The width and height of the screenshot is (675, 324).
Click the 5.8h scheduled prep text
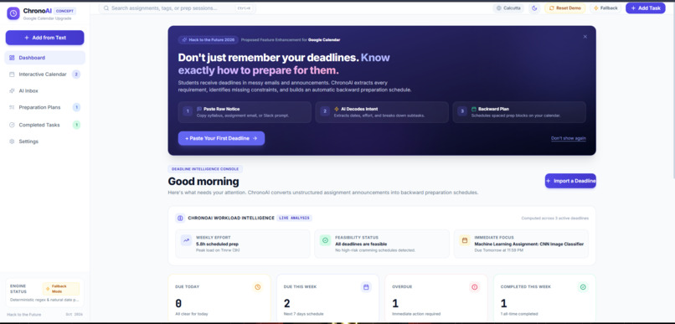217,244
